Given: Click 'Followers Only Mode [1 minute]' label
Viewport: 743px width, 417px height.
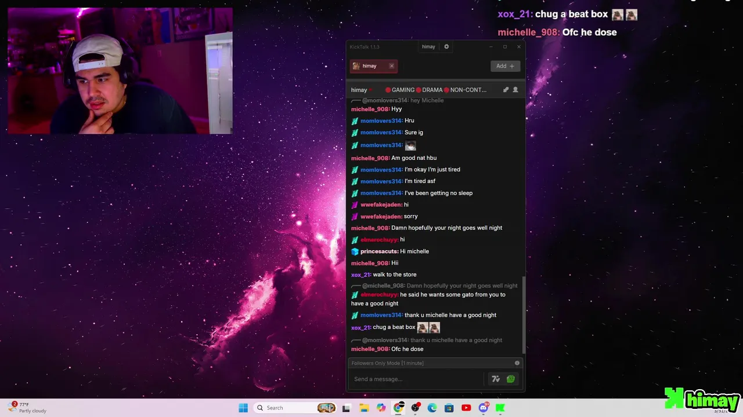Looking at the screenshot, I should (387, 363).
